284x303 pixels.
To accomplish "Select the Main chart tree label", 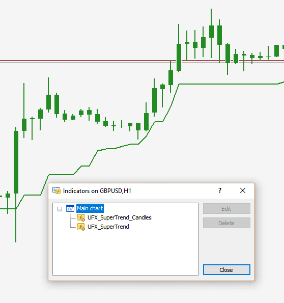I will pyautogui.click(x=90, y=208).
